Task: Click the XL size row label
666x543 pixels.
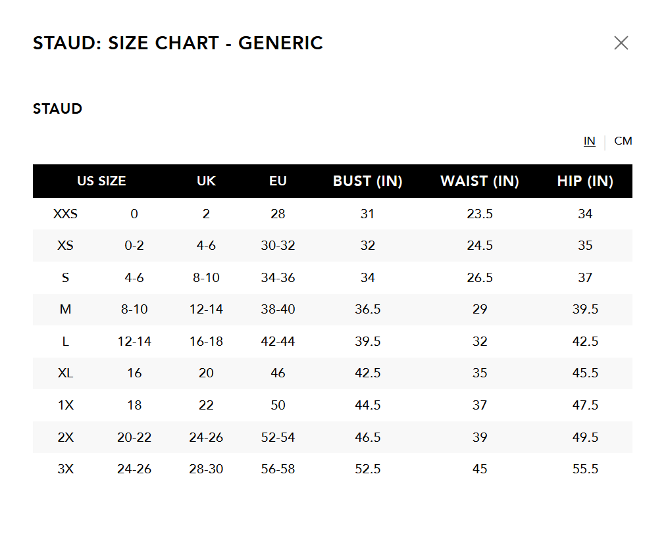Action: click(x=65, y=373)
